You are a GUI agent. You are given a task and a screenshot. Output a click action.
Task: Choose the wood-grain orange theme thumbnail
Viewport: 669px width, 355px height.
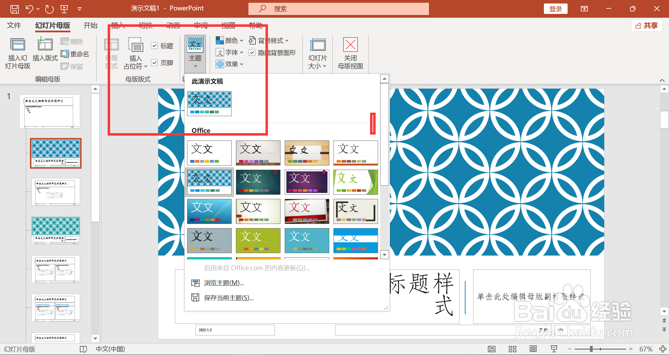(307, 153)
